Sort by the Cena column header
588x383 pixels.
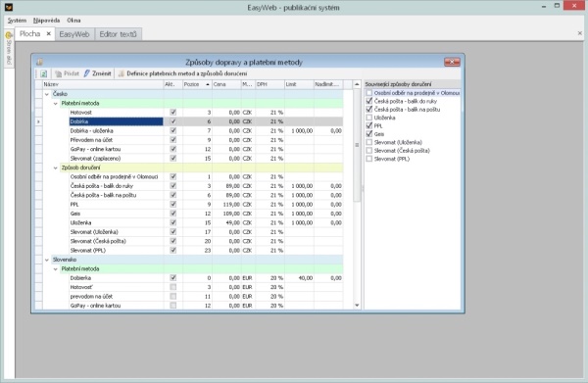coord(226,84)
